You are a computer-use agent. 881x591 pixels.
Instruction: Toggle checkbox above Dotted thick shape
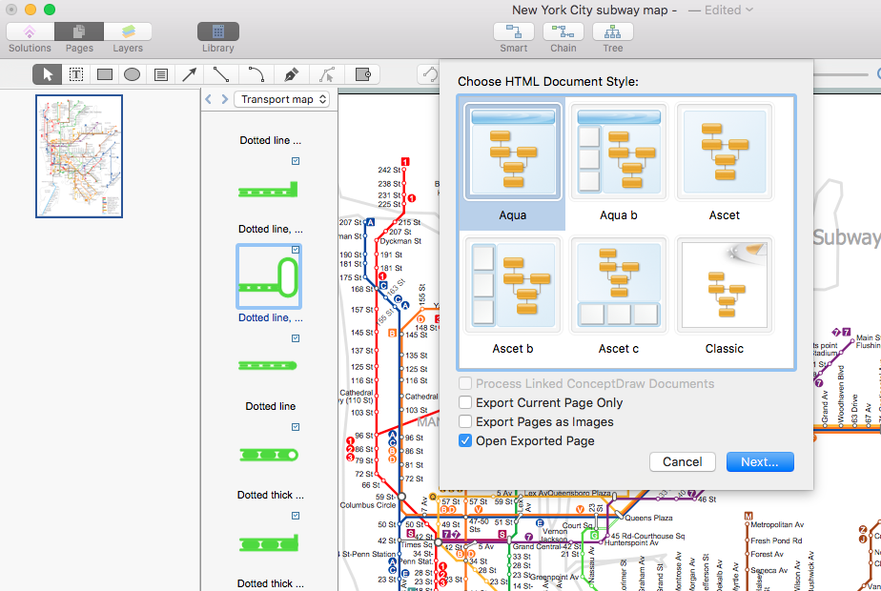(296, 427)
